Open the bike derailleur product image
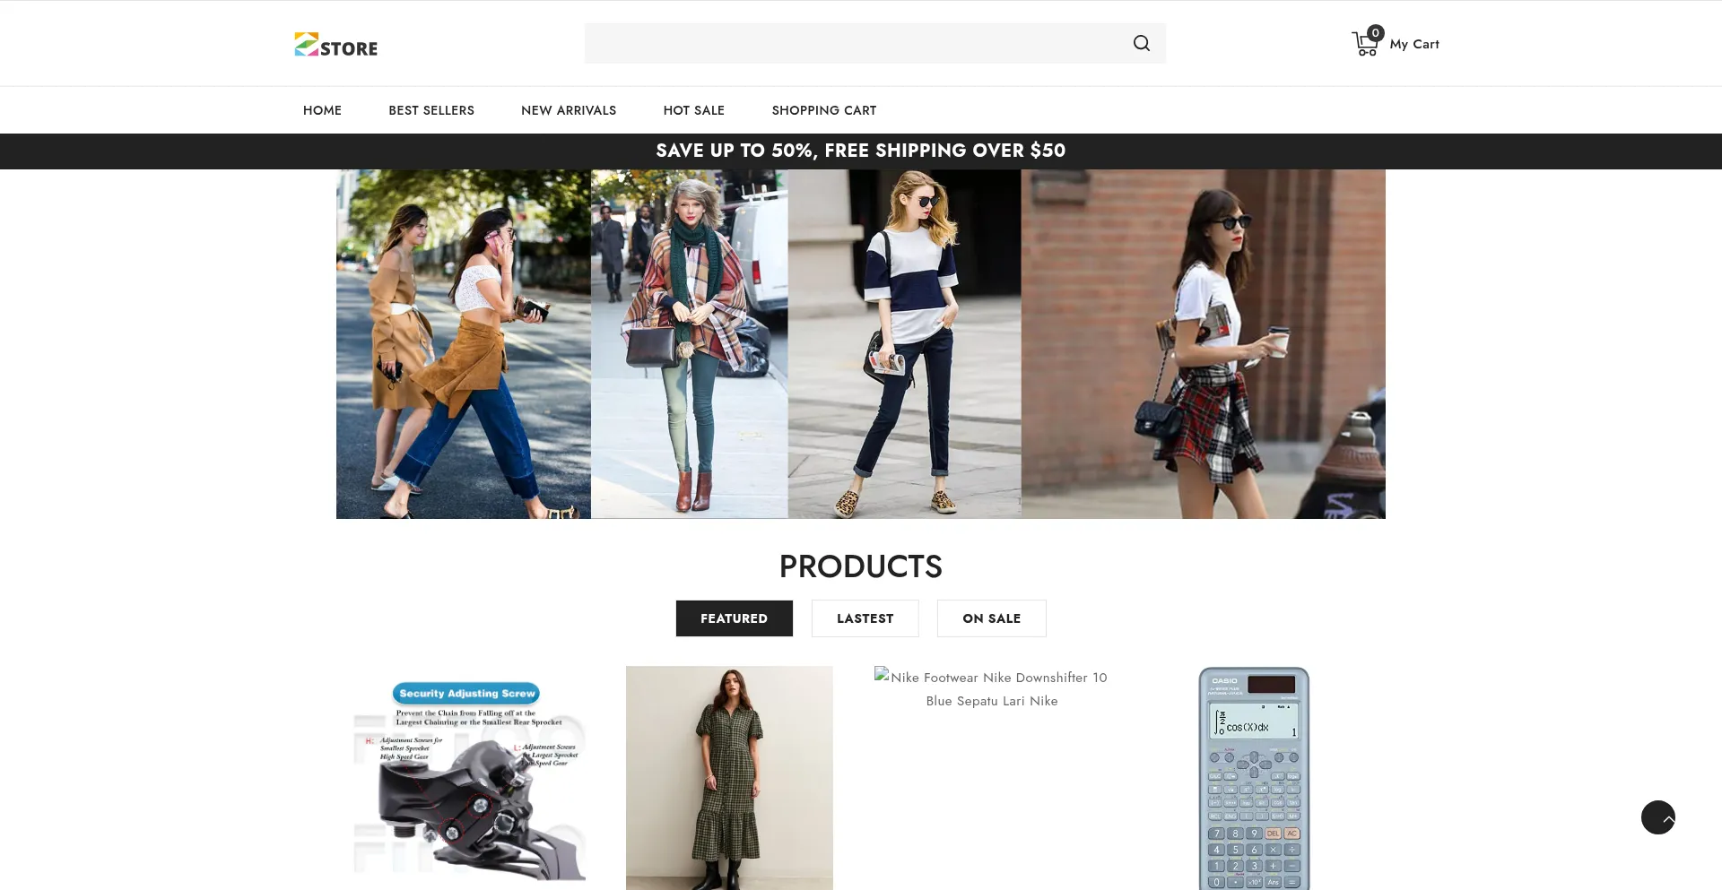This screenshot has width=1722, height=890. coord(470,780)
